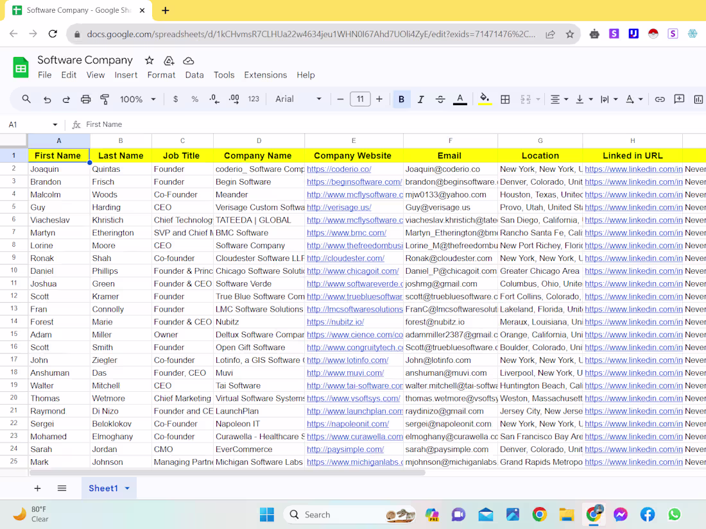Open the text color picker
706x529 pixels.
click(460, 99)
